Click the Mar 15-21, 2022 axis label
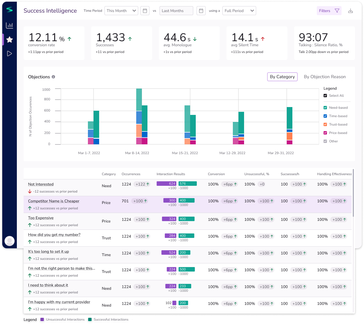The height and width of the screenshot is (336, 364). pos(185,153)
